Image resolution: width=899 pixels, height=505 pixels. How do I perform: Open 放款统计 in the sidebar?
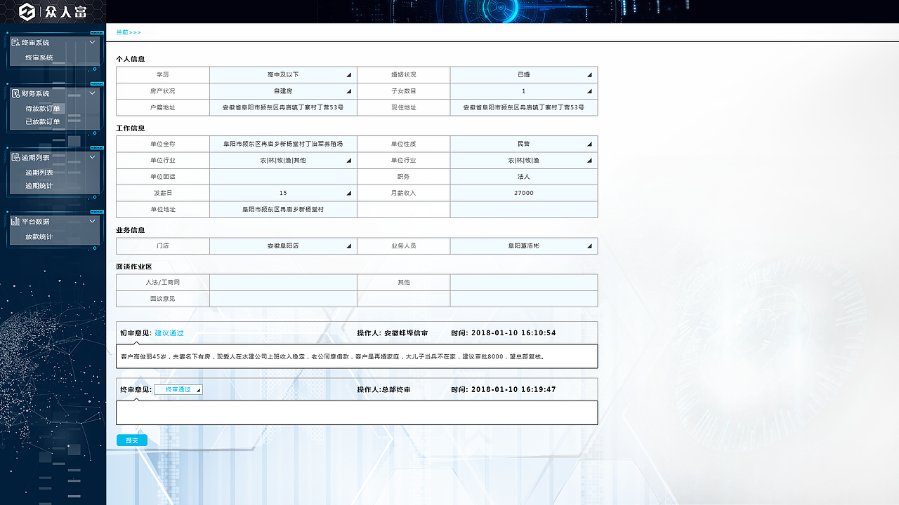[39, 237]
